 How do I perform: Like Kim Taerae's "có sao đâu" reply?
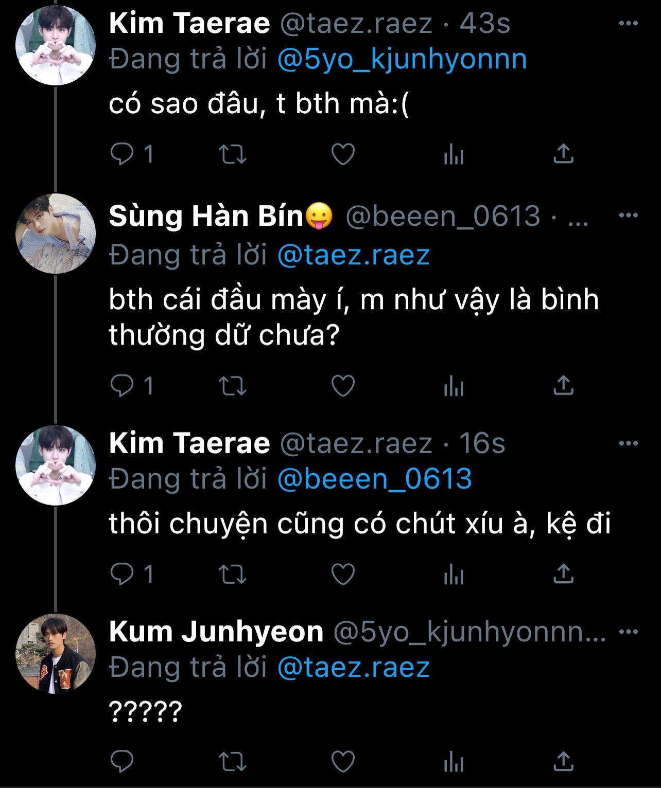point(343,154)
